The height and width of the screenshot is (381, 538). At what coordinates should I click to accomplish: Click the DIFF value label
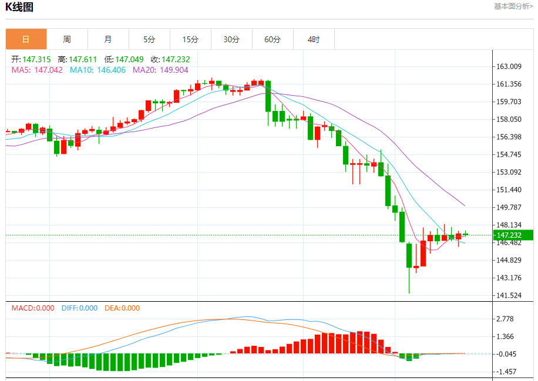[79, 308]
